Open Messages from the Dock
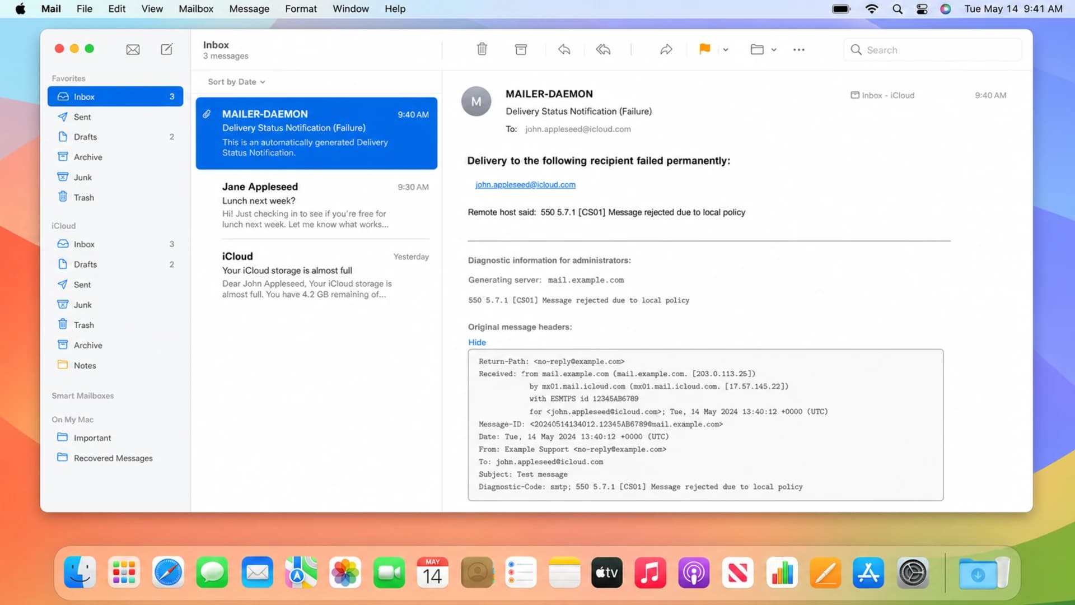 point(212,573)
